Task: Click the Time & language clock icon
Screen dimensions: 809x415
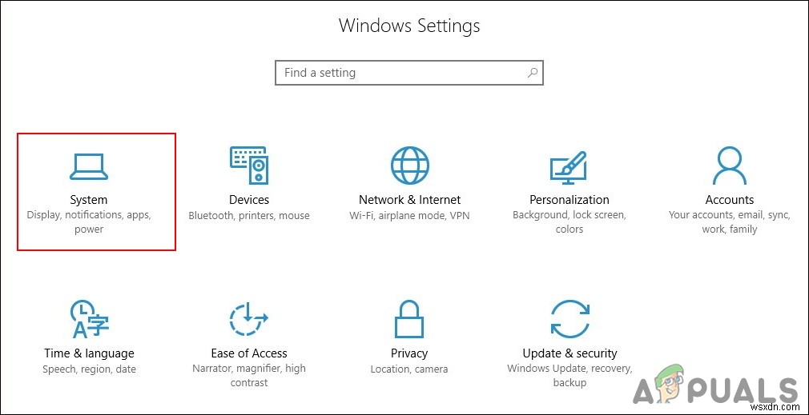Action: pyautogui.click(x=89, y=319)
